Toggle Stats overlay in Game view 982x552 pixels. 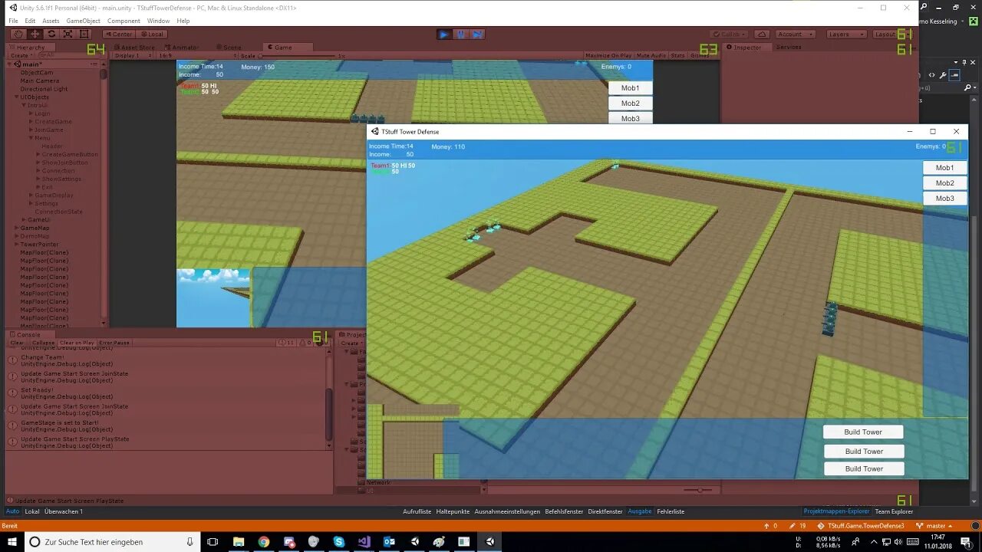pyautogui.click(x=677, y=55)
